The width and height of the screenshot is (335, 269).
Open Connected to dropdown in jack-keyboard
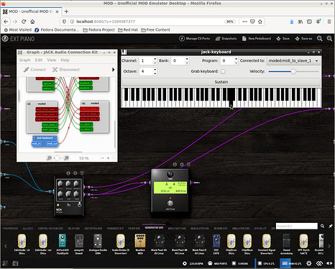tap(293, 60)
